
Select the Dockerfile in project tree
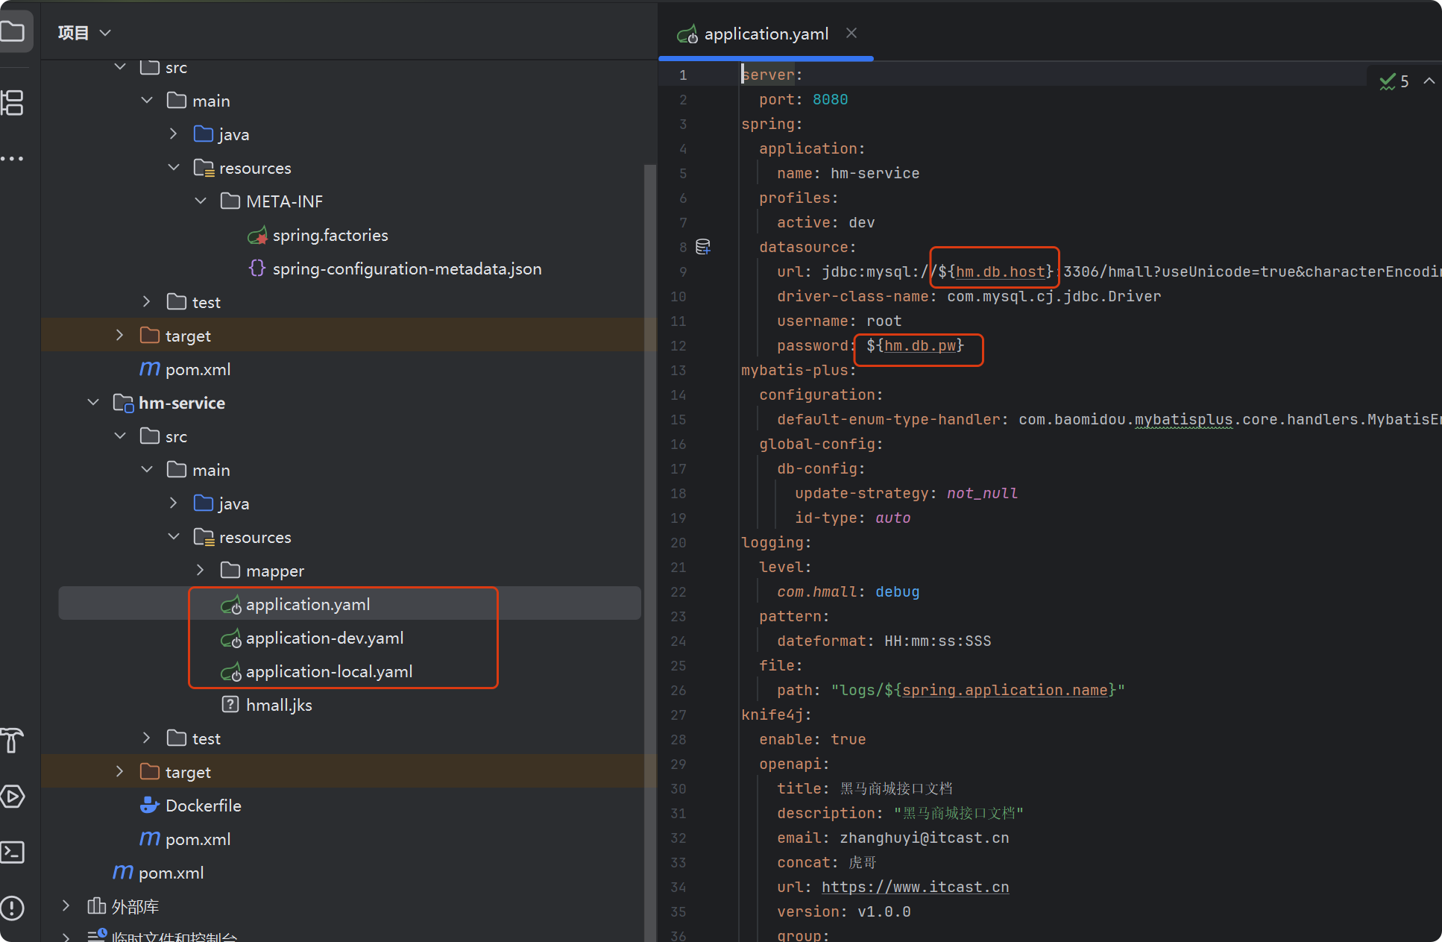[203, 806]
